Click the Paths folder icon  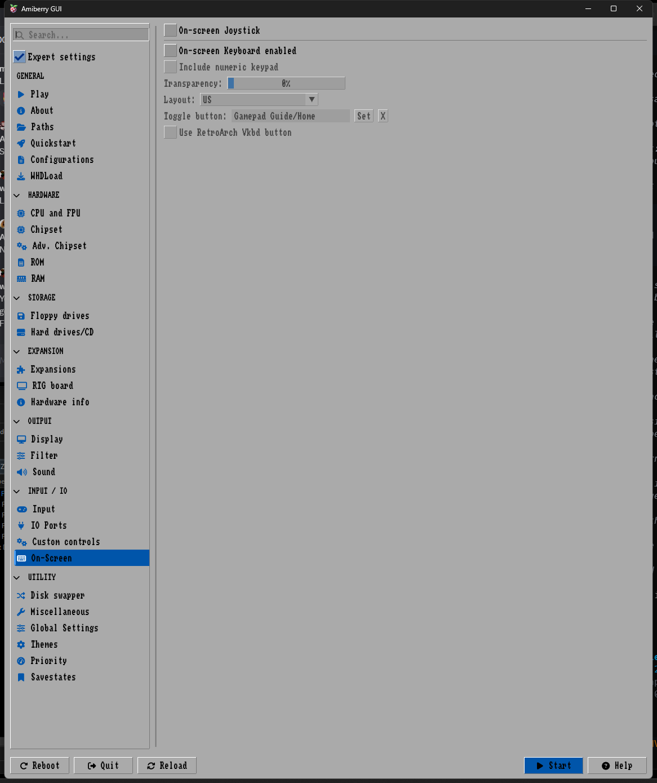point(21,127)
